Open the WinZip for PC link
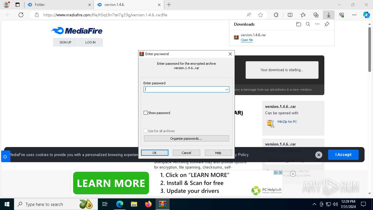 [287, 122]
